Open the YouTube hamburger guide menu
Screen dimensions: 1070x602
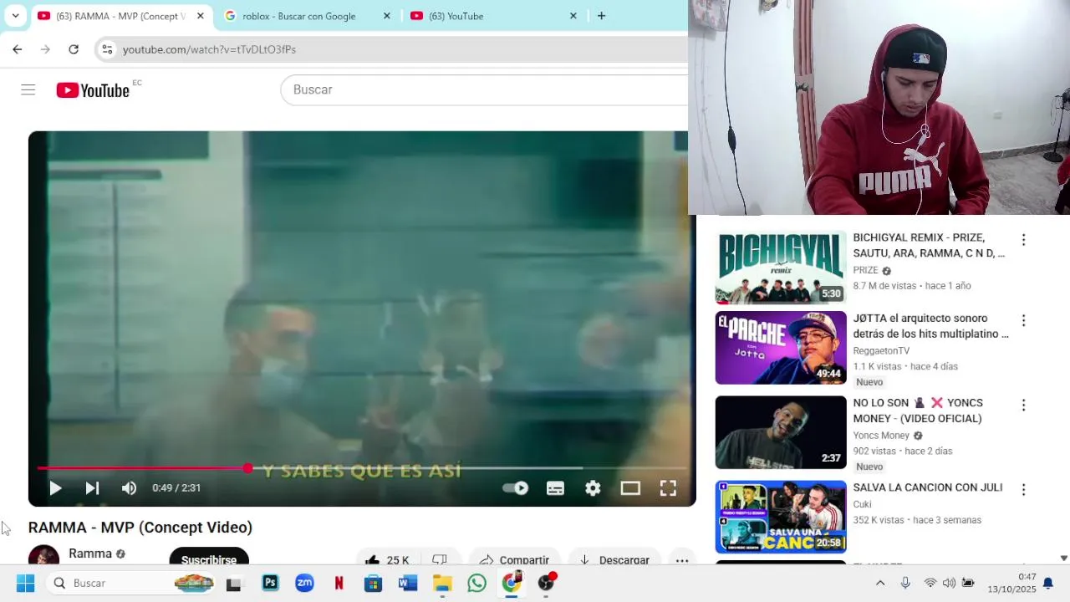coord(28,89)
